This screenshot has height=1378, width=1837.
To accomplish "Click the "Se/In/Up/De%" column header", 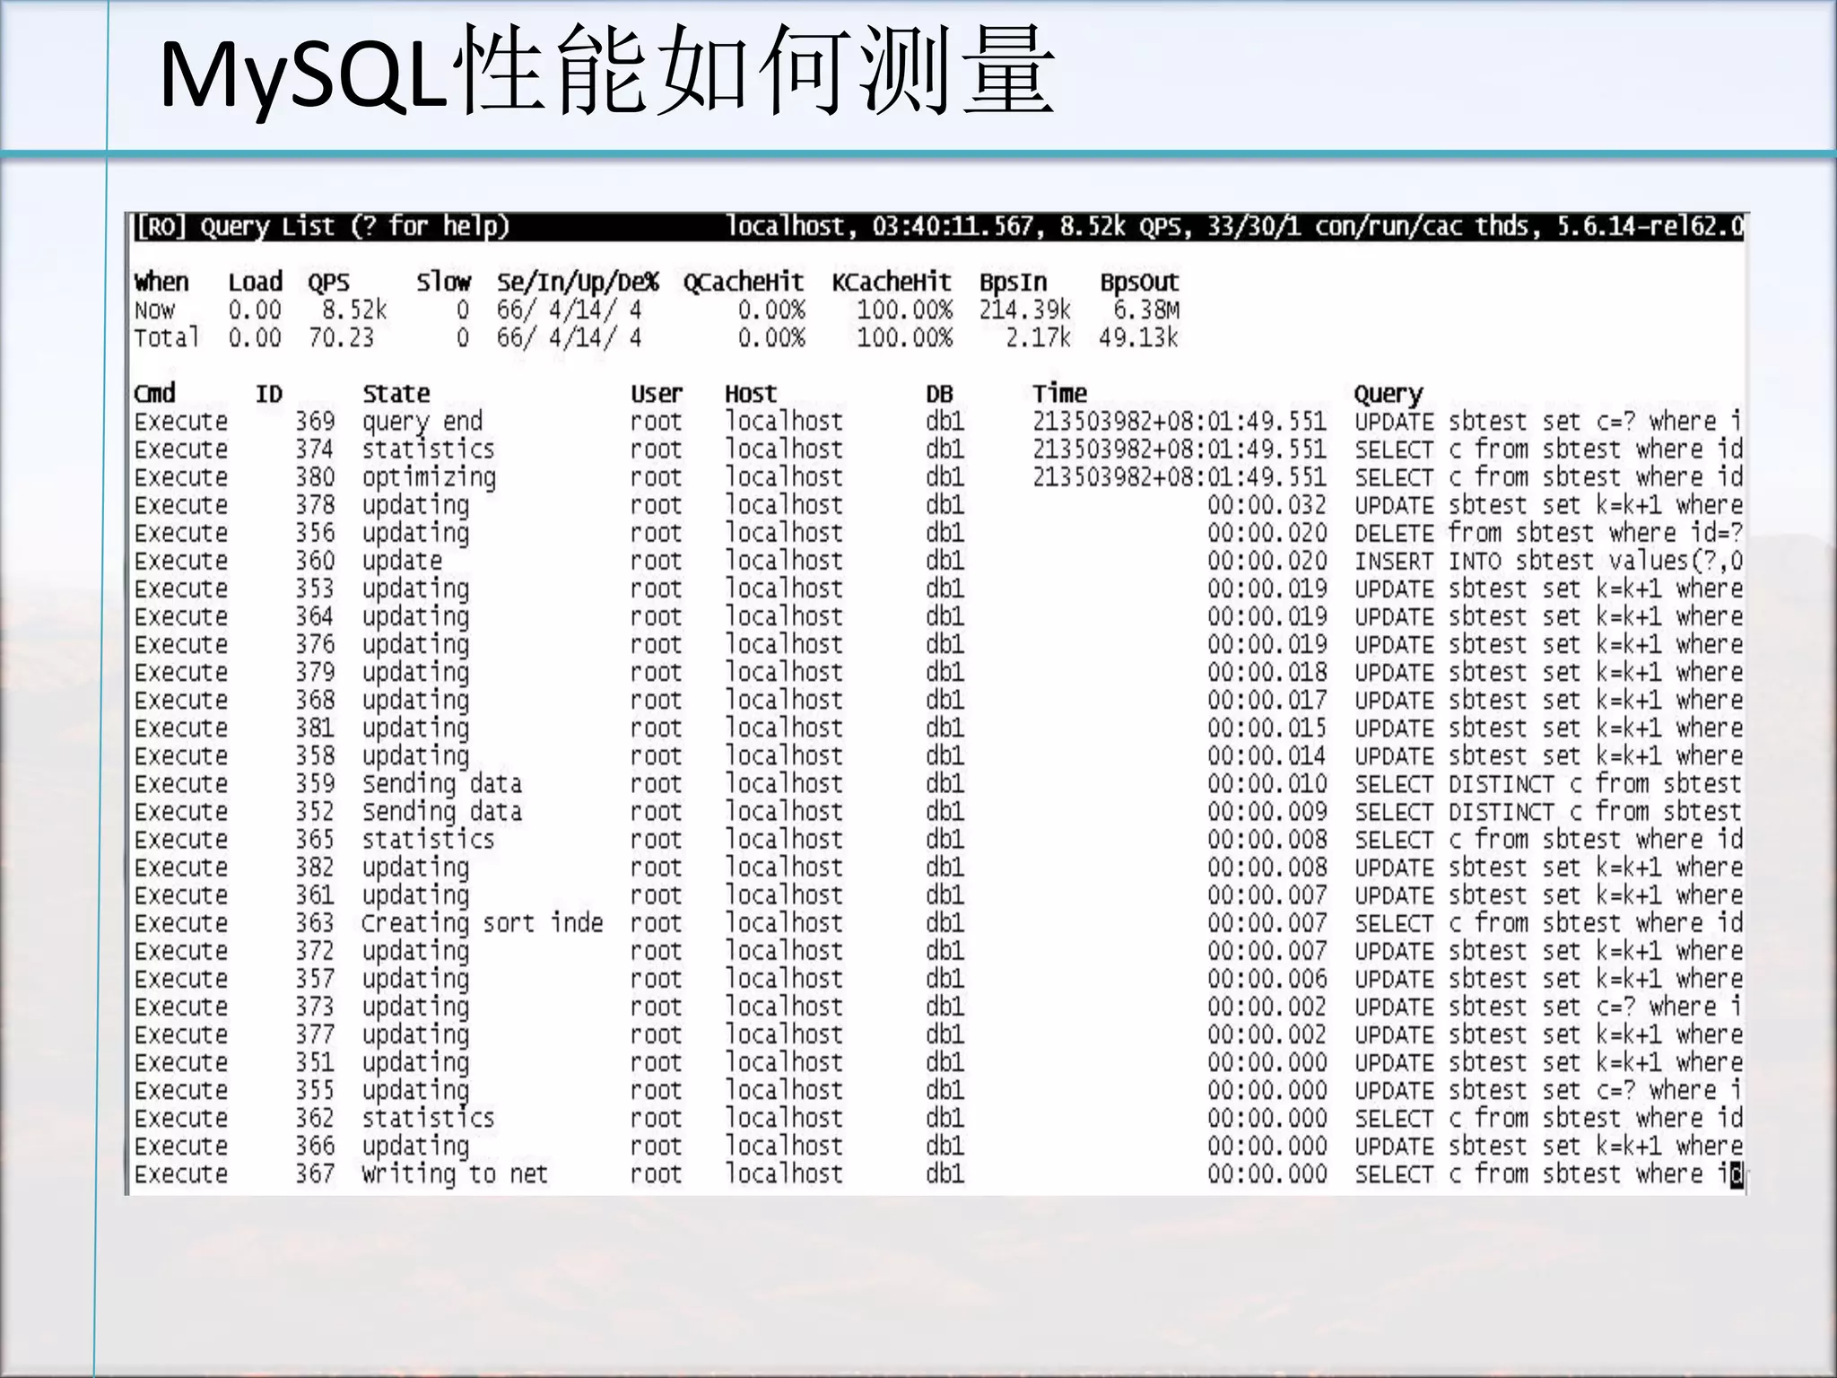I will point(578,283).
